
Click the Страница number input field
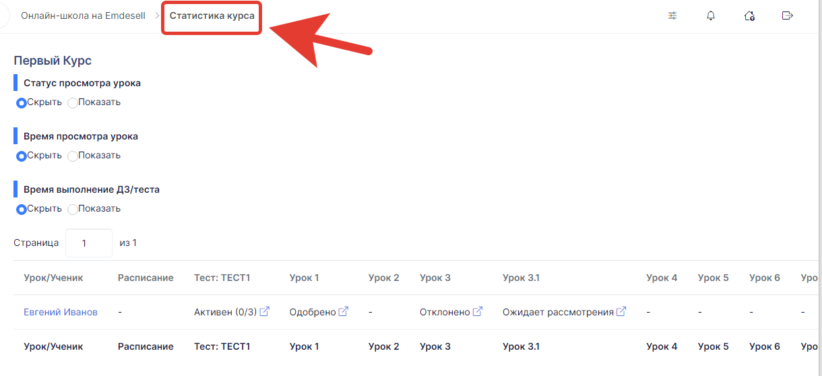click(x=89, y=243)
